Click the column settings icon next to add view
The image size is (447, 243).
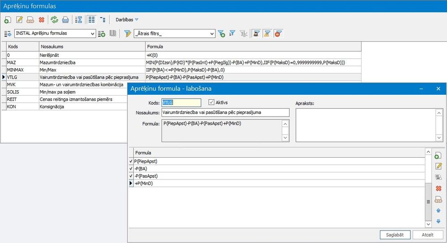click(113, 34)
